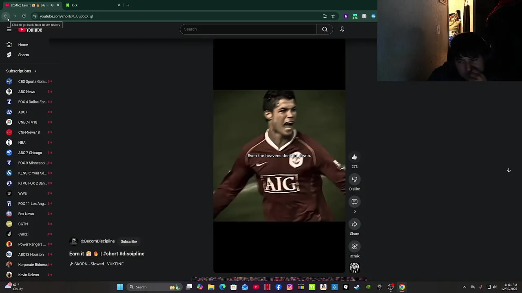Viewport: 522px width, 293px height.
Task: Select the NBA subscription
Action: pyautogui.click(x=29, y=142)
